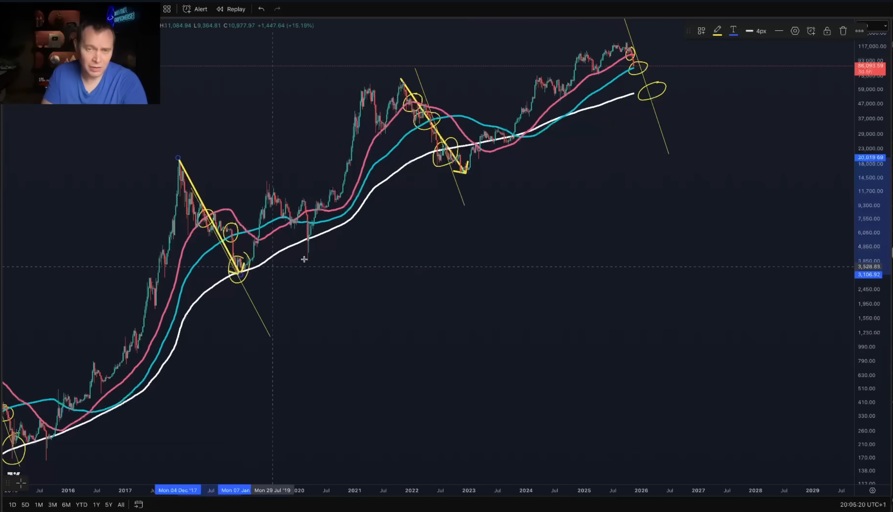This screenshot has height=512, width=893.
Task: Open the time axis settings gear
Action: pos(872,491)
